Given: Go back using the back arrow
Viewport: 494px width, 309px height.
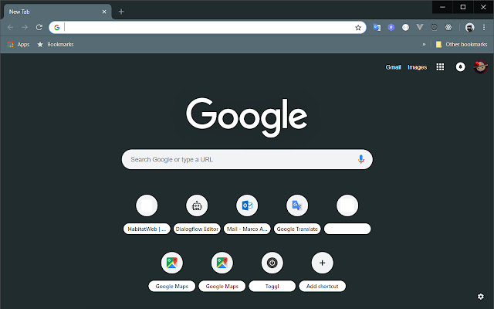Looking at the screenshot, I should [x=10, y=28].
